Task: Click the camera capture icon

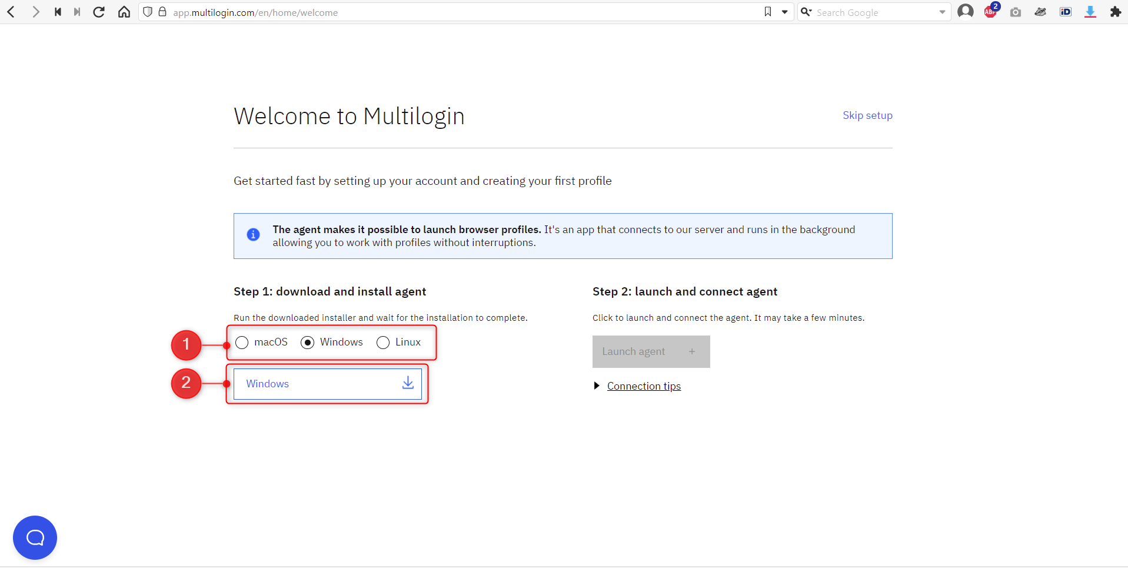Action: (x=1016, y=12)
